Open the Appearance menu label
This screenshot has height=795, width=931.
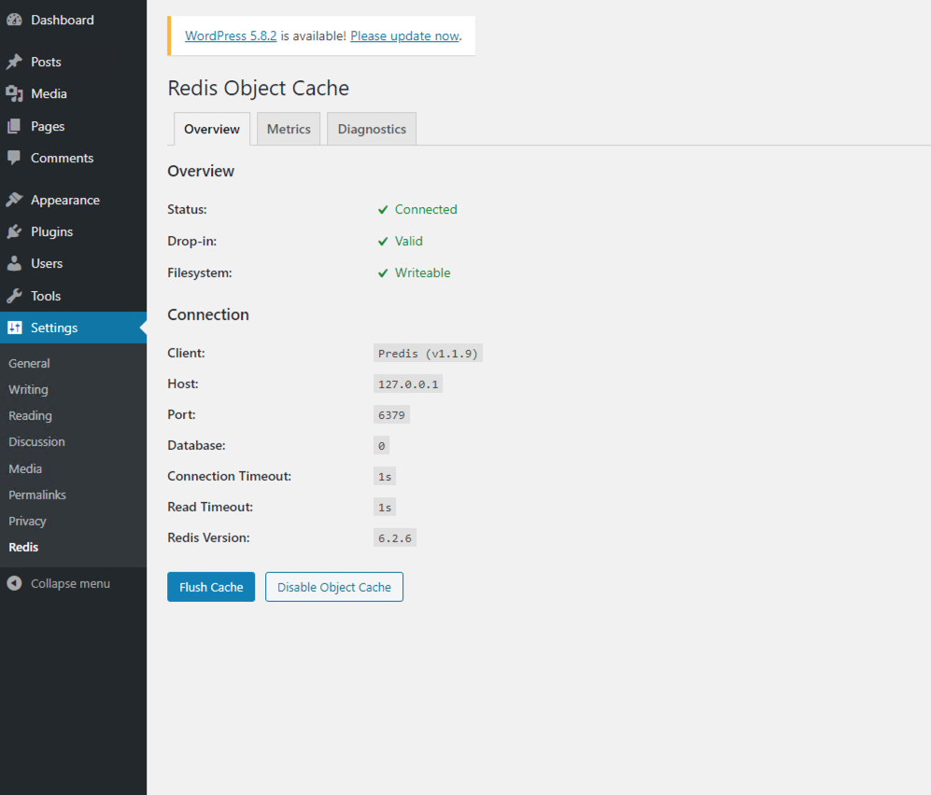[65, 200]
